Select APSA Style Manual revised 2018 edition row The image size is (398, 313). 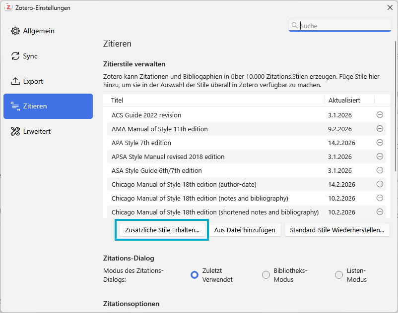tap(247, 156)
